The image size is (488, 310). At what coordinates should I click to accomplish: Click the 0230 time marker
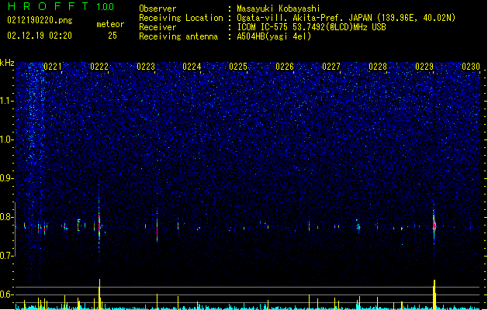coord(471,67)
